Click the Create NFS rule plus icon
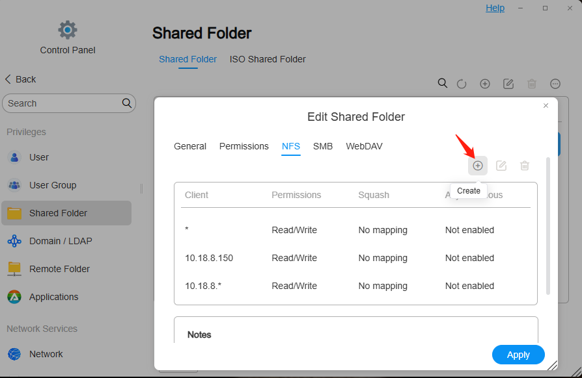582x378 pixels. click(478, 166)
